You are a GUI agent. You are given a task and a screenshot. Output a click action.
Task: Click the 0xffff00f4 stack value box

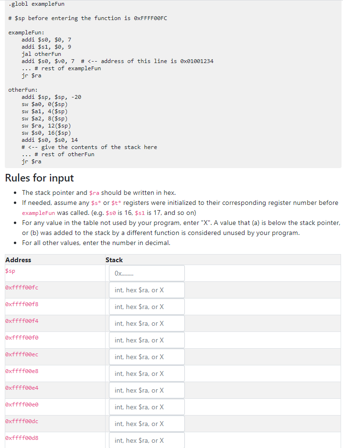coord(146,323)
